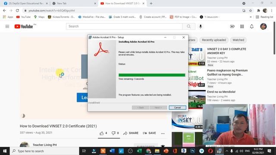Share the video
The image size is (276, 155).
[x=131, y=133]
